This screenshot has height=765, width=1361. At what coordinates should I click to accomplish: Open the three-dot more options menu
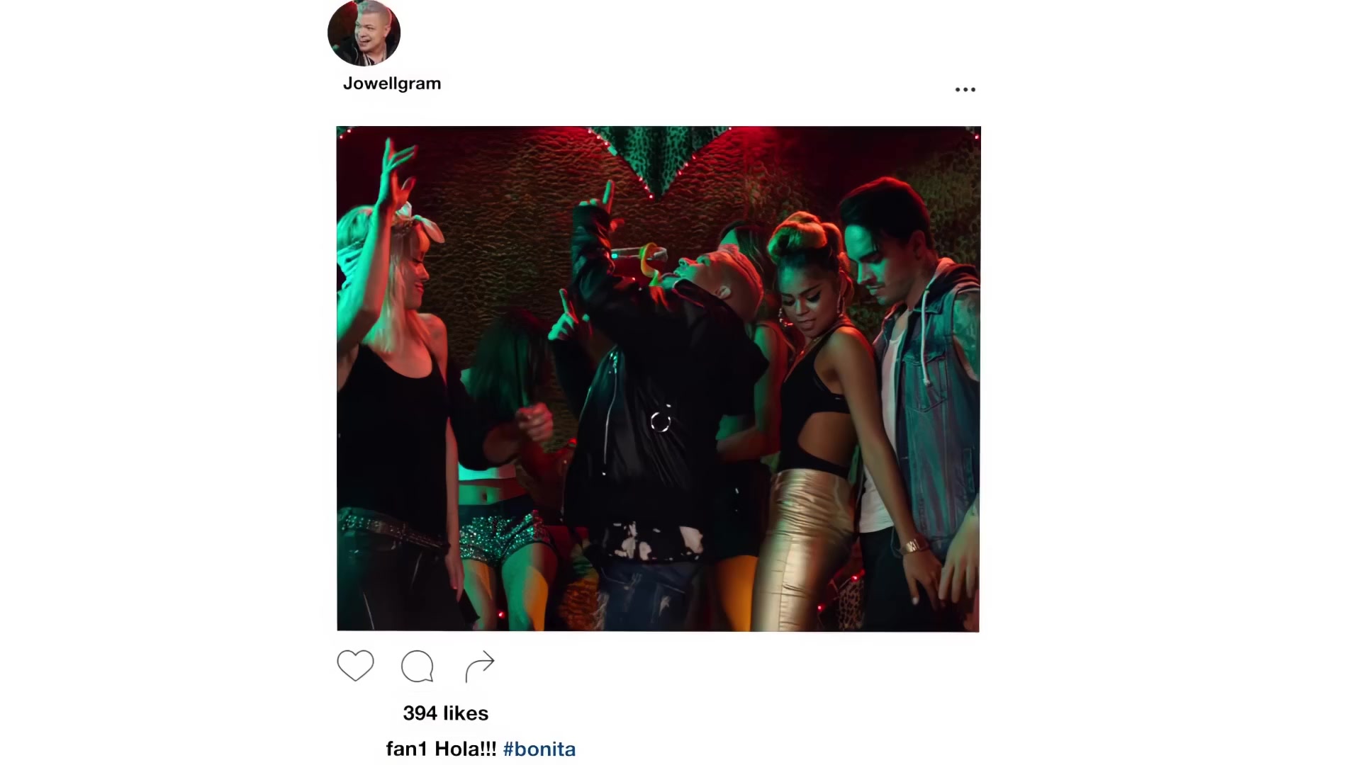tap(965, 89)
